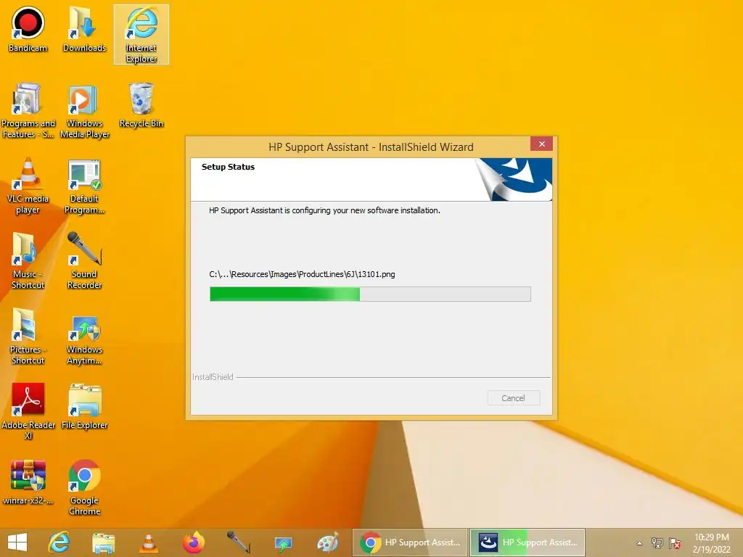Open the Bandicam desktop shortcut
This screenshot has height=557, width=743.
click(x=28, y=29)
